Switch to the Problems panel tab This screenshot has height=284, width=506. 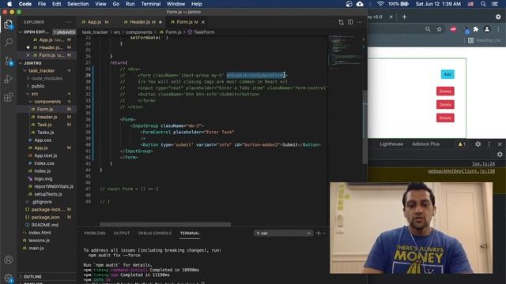tap(95, 233)
